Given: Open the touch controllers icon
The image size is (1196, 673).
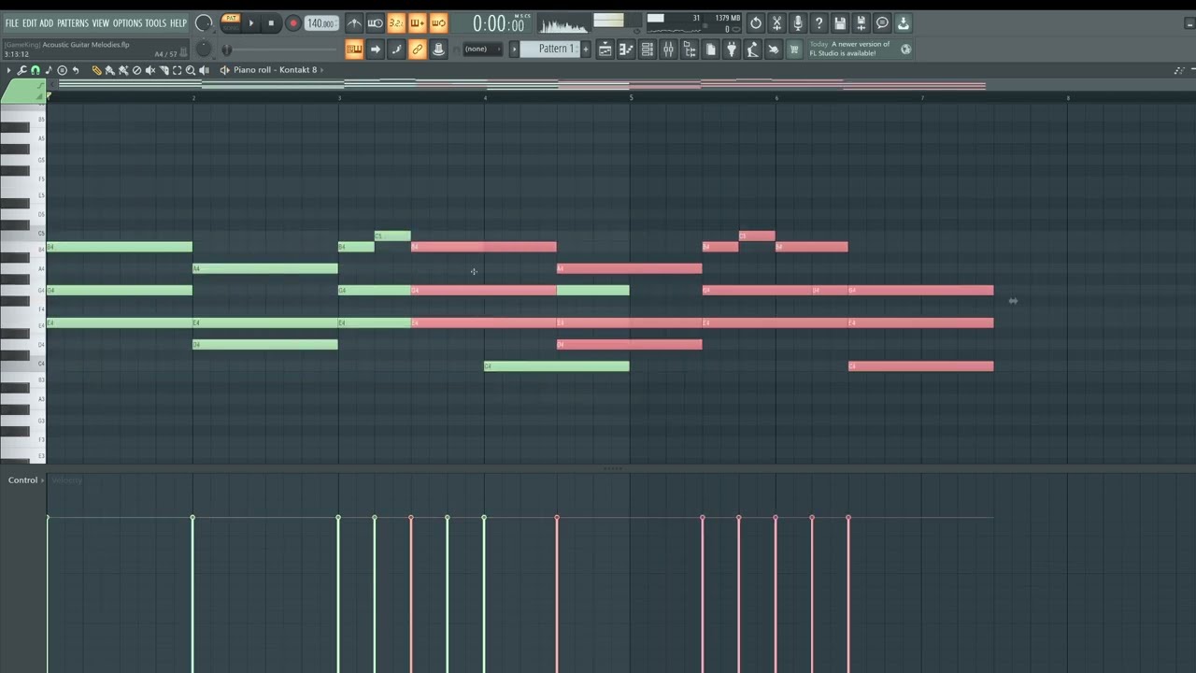Looking at the screenshot, I should click(x=774, y=50).
